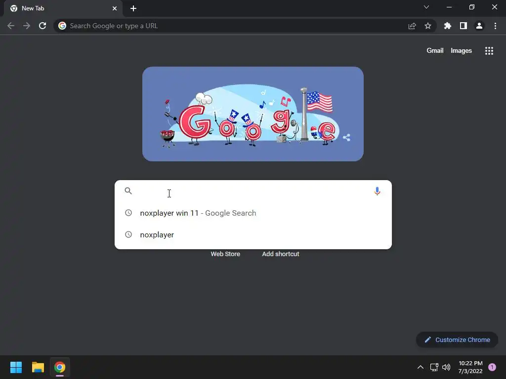The image size is (506, 379).
Task: Select the New Tab tab
Action: pyautogui.click(x=63, y=8)
